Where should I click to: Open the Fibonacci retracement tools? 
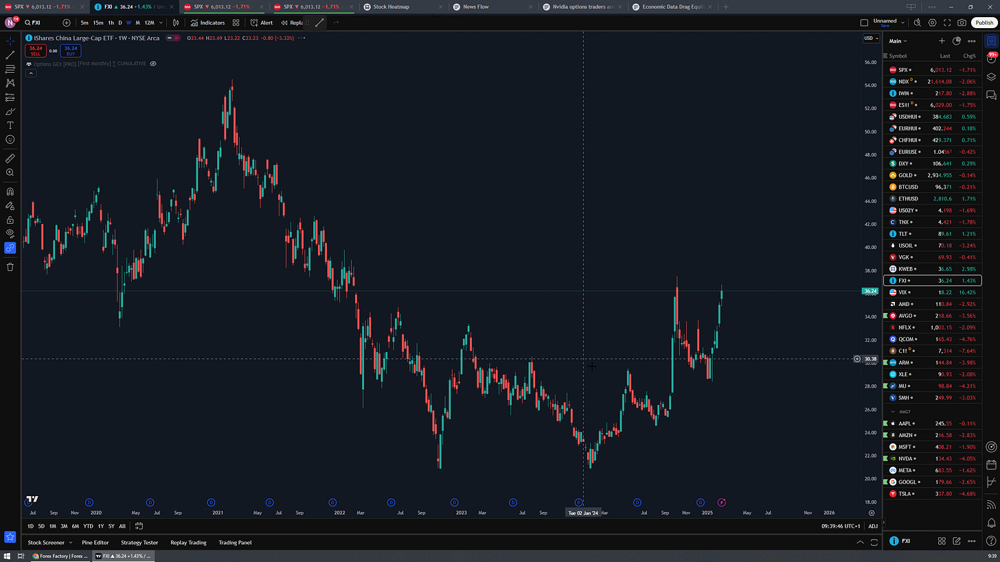10,69
